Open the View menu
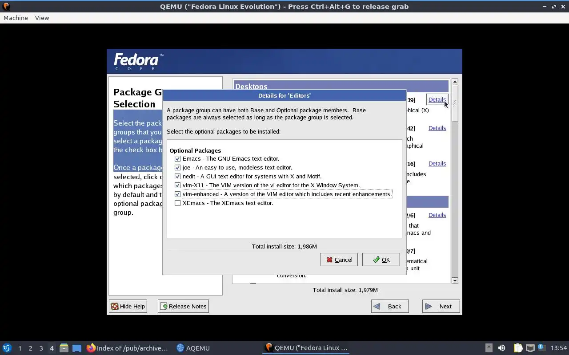This screenshot has height=355, width=569. tap(42, 18)
